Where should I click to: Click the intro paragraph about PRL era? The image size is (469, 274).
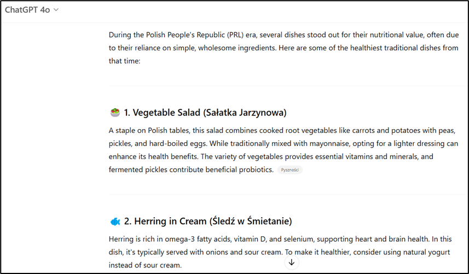click(x=283, y=48)
